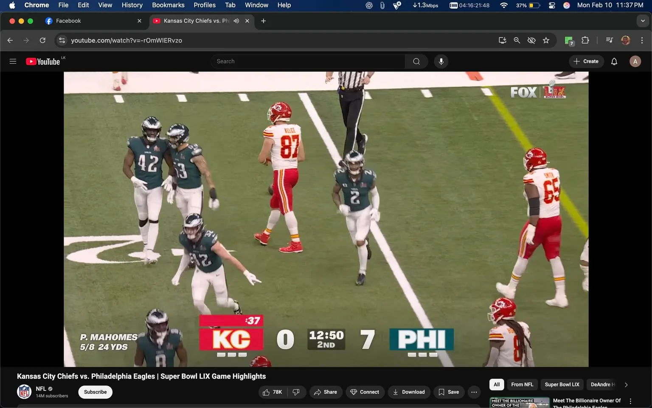652x408 pixels.
Task: Toggle a like on the video
Action: [x=267, y=392]
